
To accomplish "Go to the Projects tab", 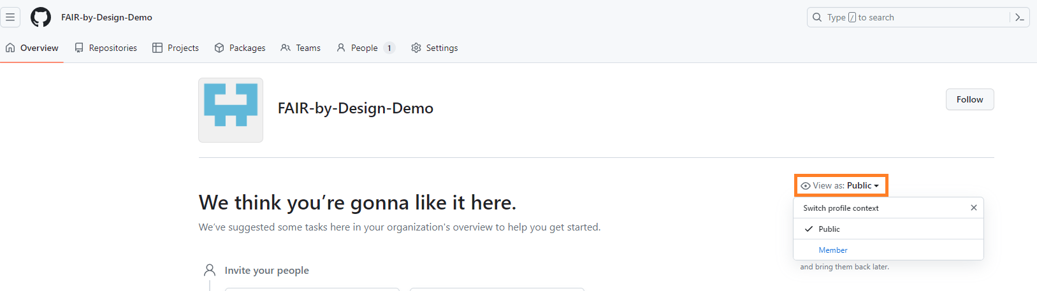I will [176, 48].
